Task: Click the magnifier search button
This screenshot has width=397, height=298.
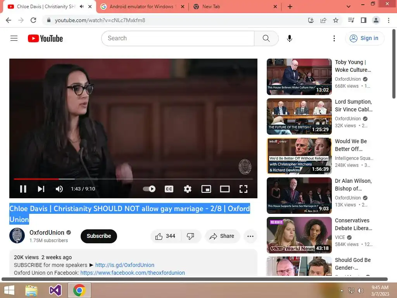Action: click(266, 38)
